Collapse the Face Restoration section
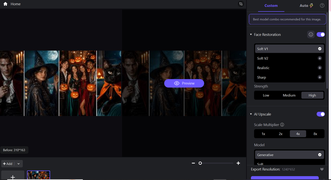 (251, 34)
